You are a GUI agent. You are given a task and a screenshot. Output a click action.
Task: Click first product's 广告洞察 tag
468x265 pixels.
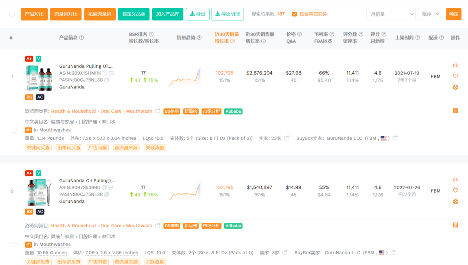click(x=97, y=147)
